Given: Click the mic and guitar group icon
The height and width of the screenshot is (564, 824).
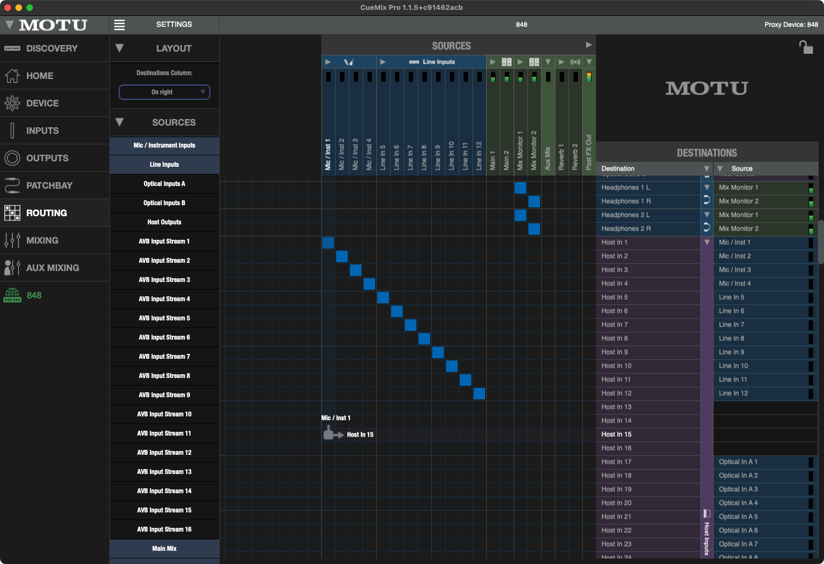Looking at the screenshot, I should pyautogui.click(x=349, y=62).
